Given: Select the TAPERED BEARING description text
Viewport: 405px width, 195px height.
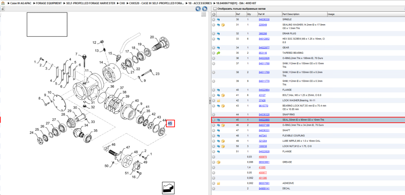Looking at the screenshot, I should (293, 53).
